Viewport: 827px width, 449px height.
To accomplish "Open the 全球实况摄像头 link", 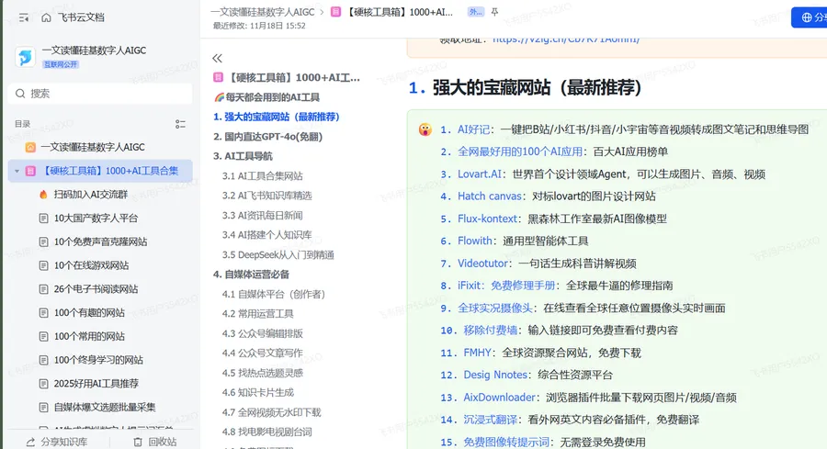I will (x=495, y=309).
